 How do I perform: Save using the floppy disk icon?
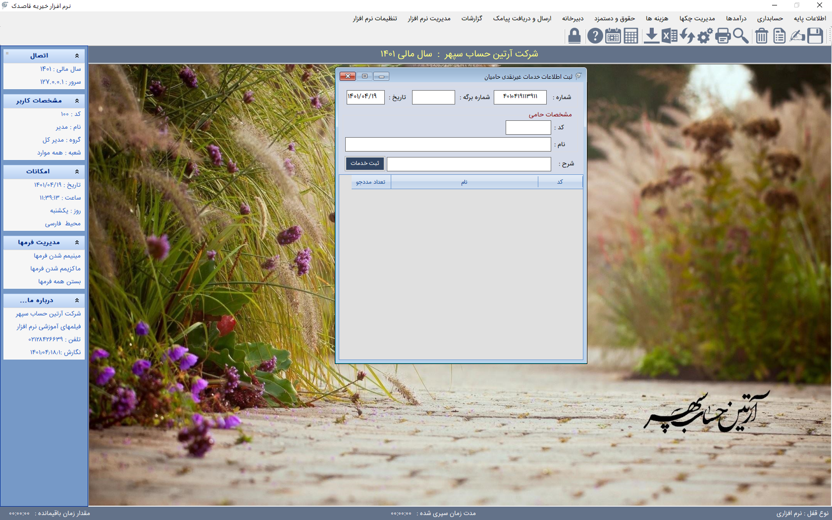pos(815,36)
